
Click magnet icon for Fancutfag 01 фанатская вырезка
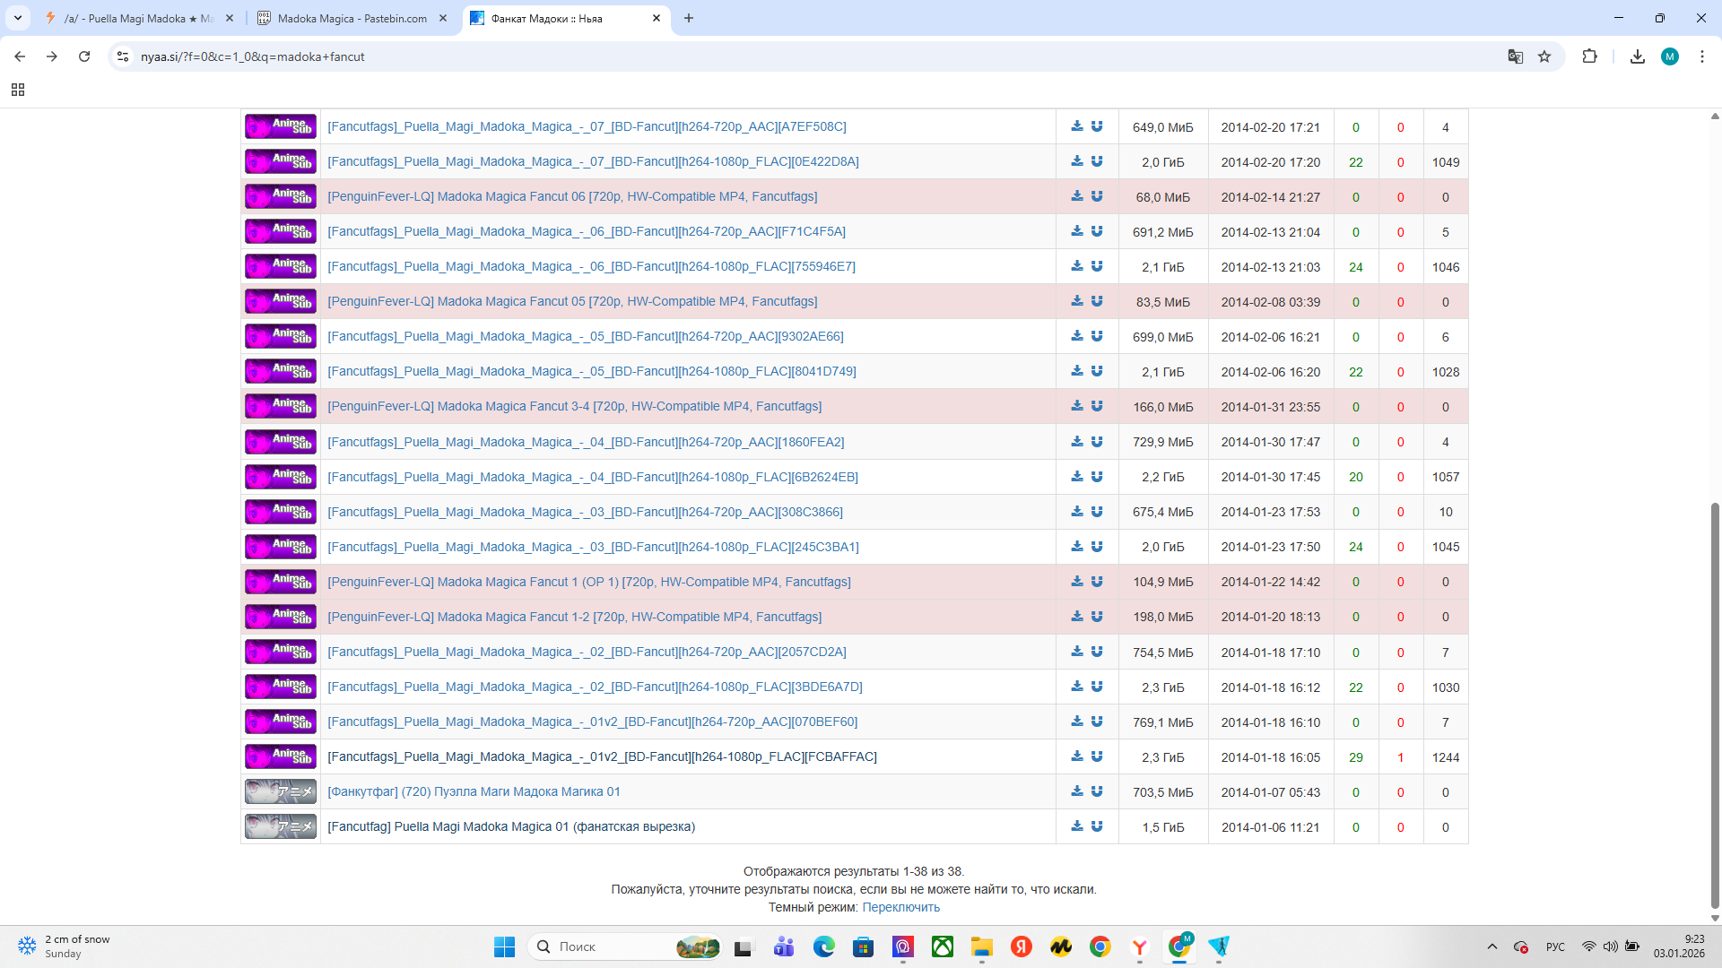[1097, 826]
